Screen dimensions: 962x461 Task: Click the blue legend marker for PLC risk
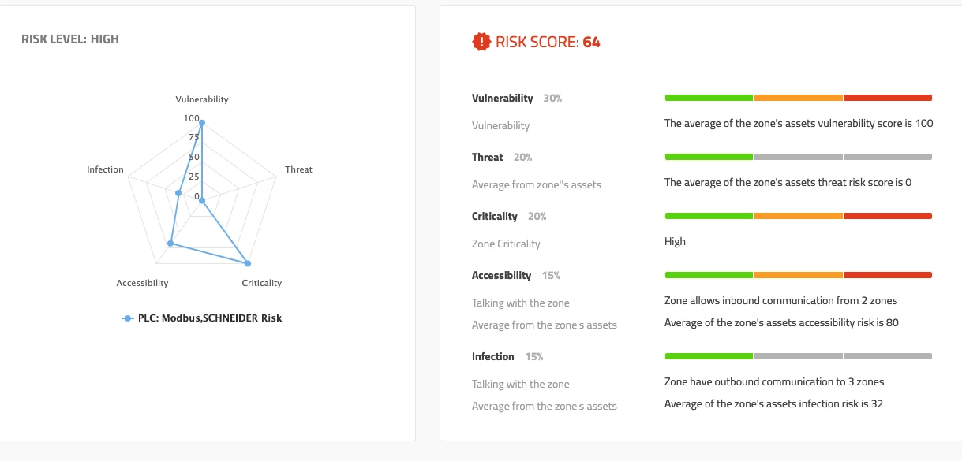click(x=127, y=318)
